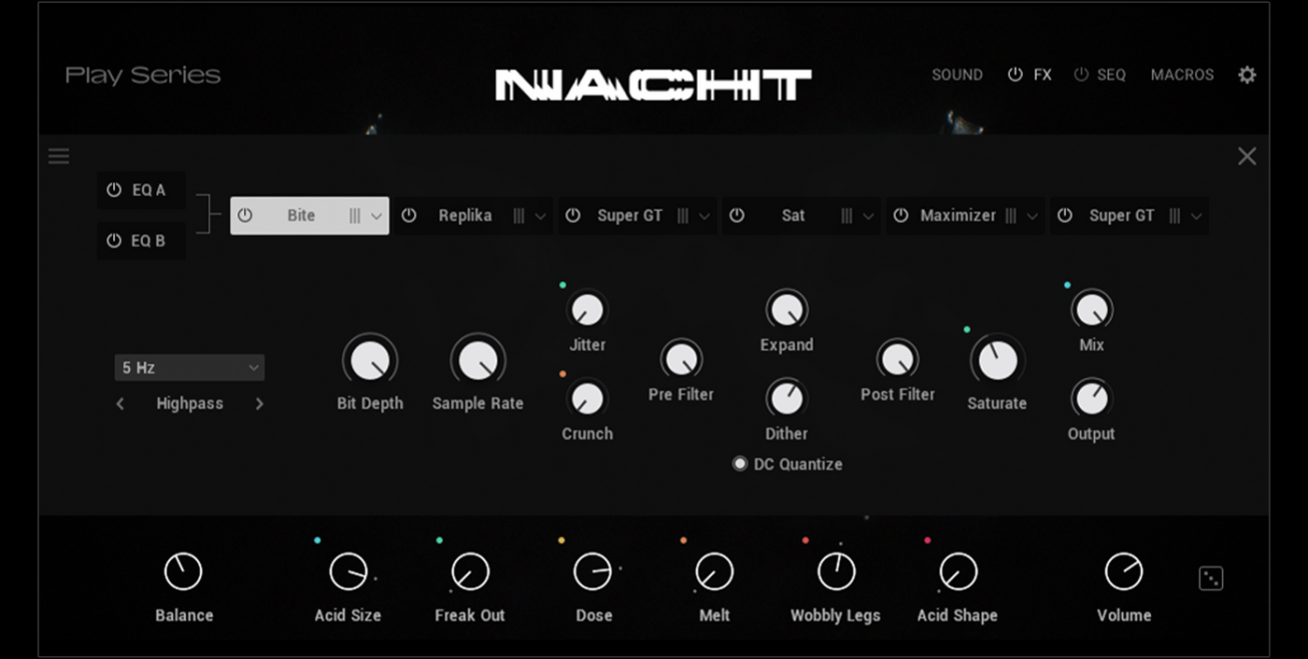Click the Balance macro knob

tap(183, 571)
